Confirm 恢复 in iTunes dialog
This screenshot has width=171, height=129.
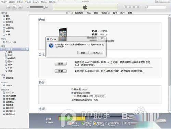(83, 53)
